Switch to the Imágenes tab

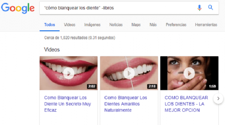tap(92, 25)
